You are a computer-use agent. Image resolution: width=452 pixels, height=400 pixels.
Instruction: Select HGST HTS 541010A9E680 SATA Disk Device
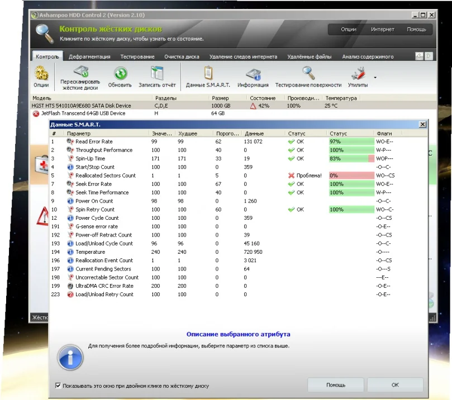pyautogui.click(x=233, y=105)
